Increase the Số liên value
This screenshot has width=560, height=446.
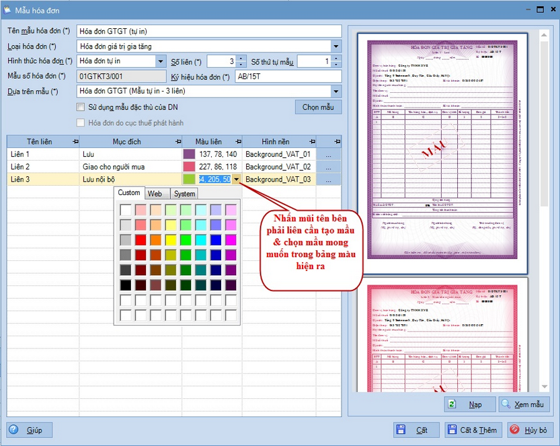click(x=241, y=59)
